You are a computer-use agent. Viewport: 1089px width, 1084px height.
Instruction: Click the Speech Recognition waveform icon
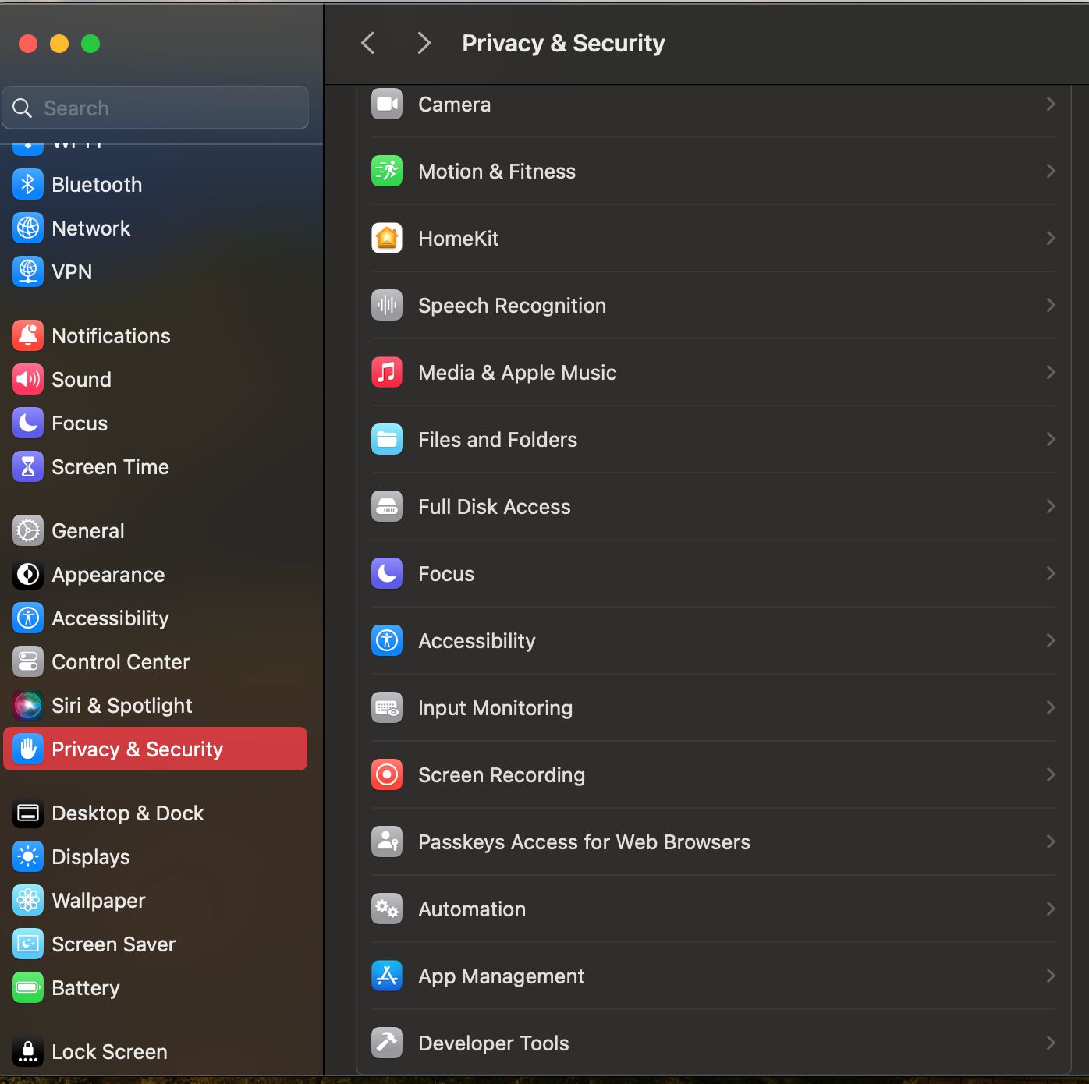click(x=387, y=306)
